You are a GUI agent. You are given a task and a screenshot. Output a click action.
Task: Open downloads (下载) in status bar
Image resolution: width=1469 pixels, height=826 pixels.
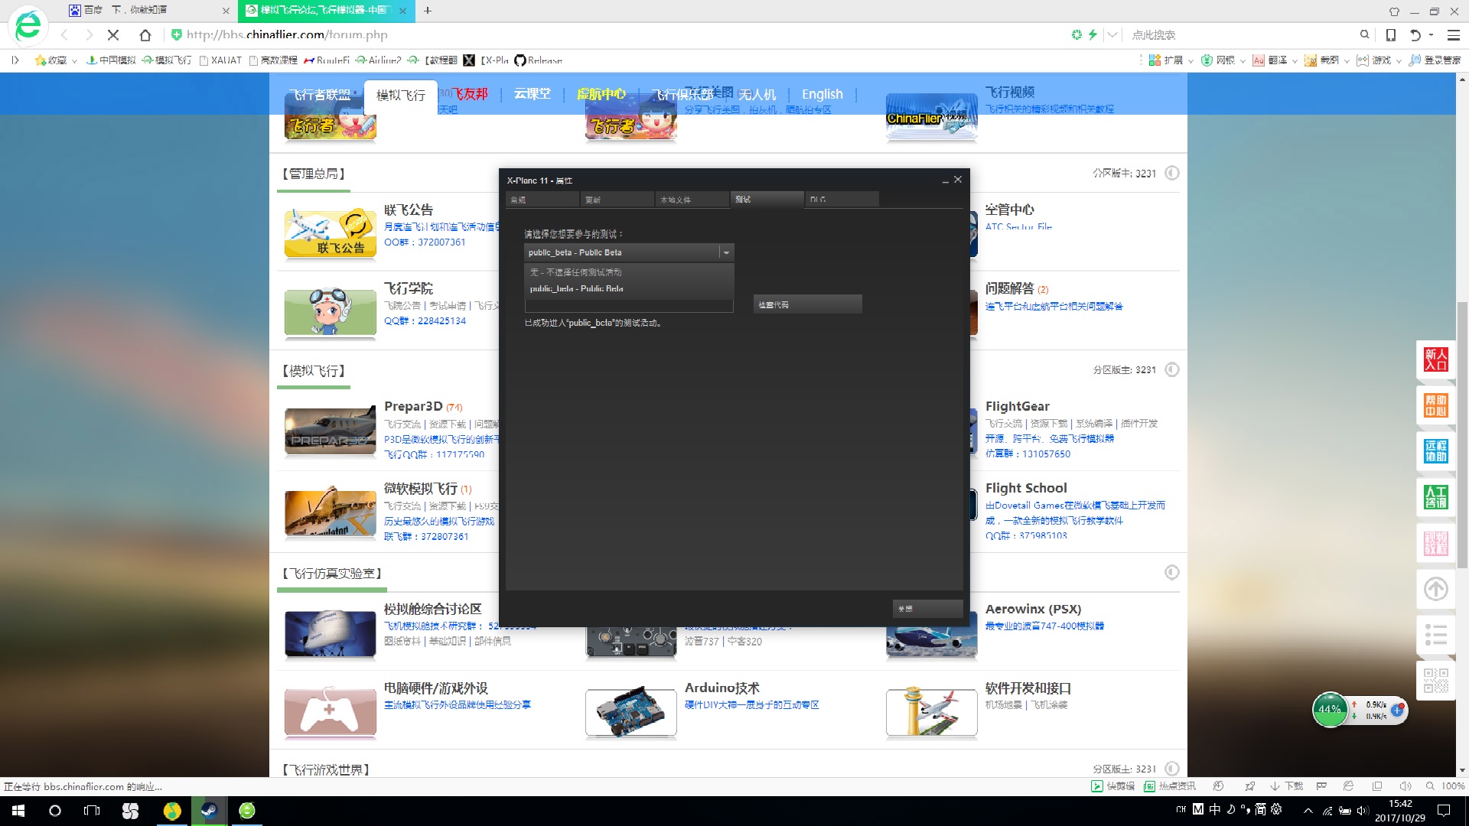coord(1287,786)
